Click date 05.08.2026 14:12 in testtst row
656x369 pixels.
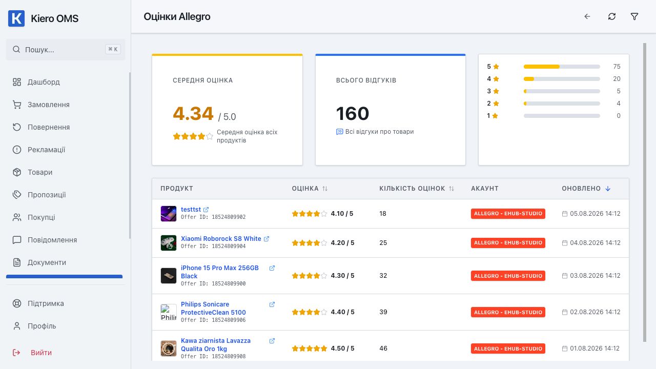595,214
